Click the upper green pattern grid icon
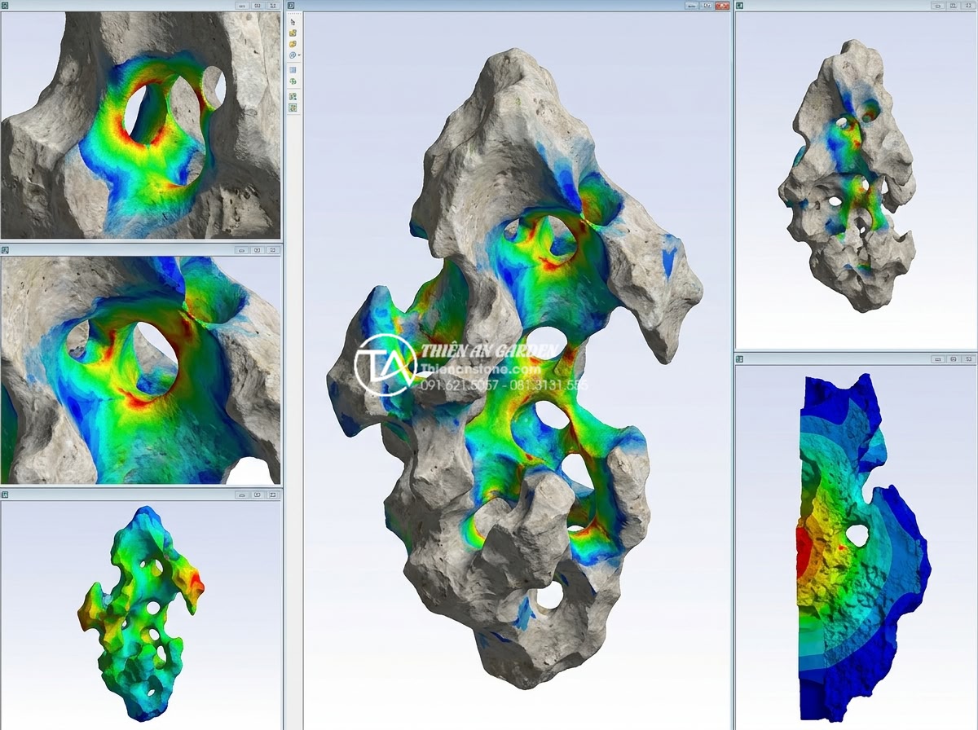 coord(293,96)
